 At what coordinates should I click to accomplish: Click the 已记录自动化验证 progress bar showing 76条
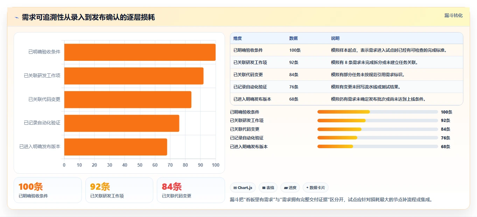pos(378,138)
